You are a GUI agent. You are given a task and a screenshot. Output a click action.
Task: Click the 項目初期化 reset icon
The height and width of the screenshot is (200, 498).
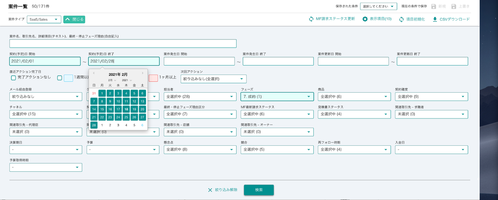pos(401,19)
